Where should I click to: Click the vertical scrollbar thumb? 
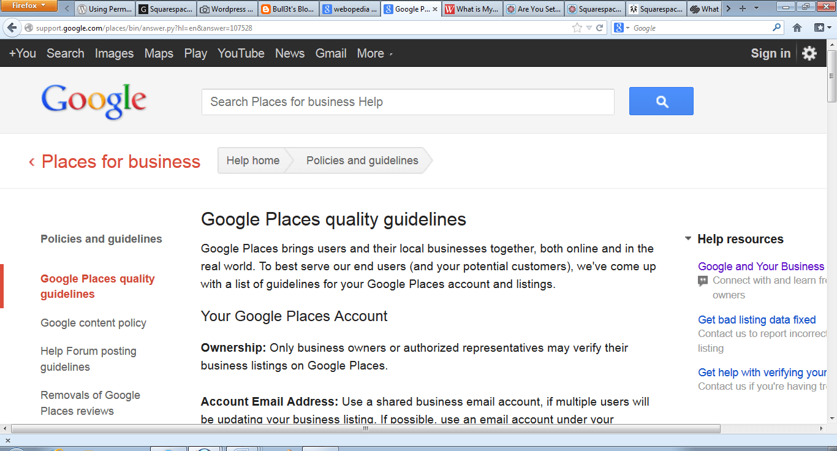pyautogui.click(x=831, y=77)
